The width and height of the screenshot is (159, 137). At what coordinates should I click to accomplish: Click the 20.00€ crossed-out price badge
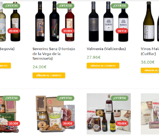(x=14, y=31)
